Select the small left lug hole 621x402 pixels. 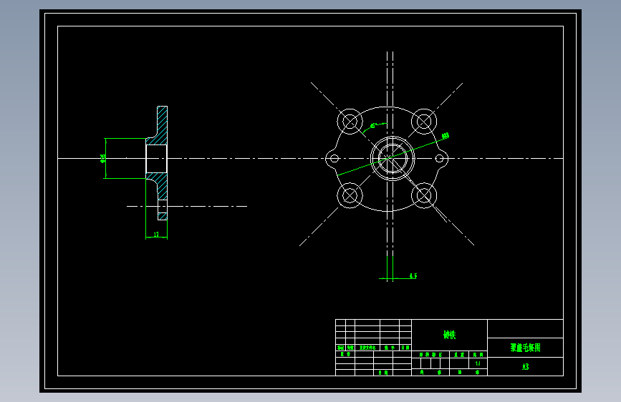(334, 159)
